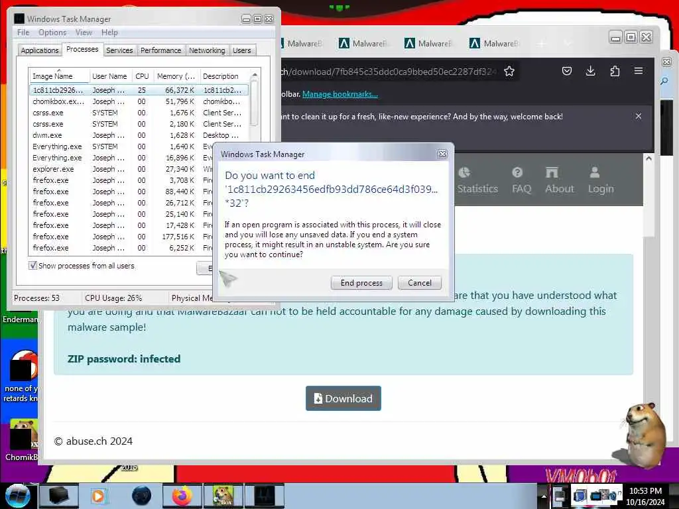Click the Download malware sample button
679x509 pixels.
click(343, 398)
